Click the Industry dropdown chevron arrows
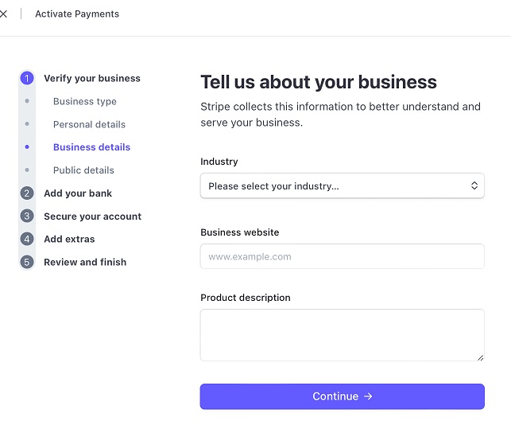The height and width of the screenshot is (429, 511). (x=474, y=186)
